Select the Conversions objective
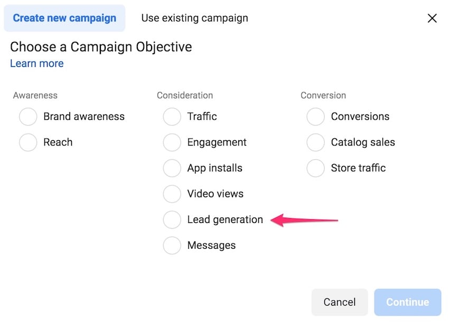The width and height of the screenshot is (449, 322). coord(315,116)
